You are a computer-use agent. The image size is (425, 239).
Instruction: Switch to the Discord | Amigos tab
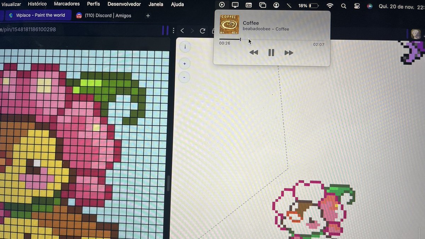coord(104,16)
